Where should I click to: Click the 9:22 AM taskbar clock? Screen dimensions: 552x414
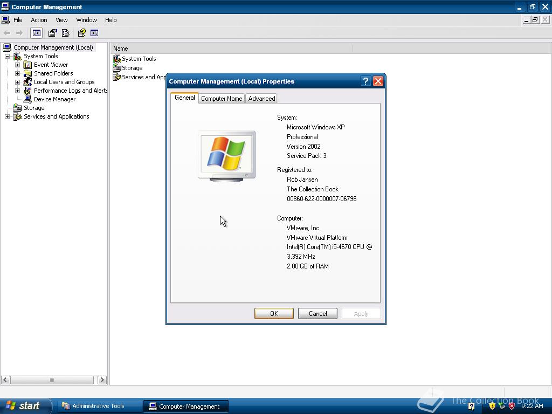click(532, 406)
